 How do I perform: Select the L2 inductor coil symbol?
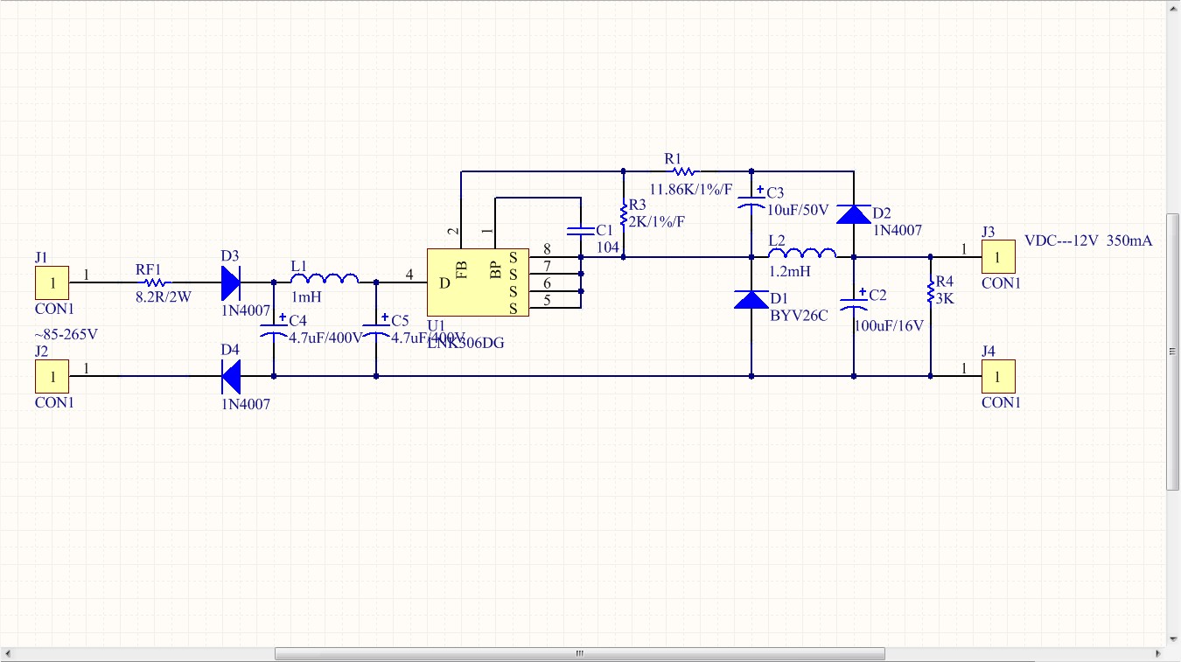(x=802, y=254)
